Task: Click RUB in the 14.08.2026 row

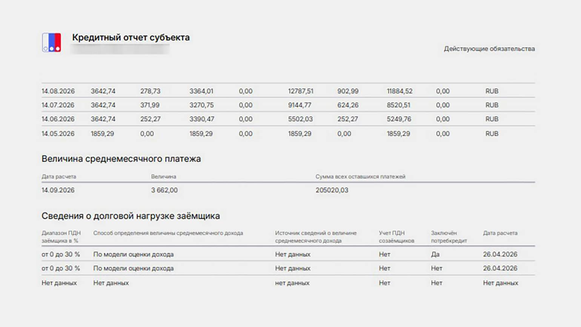Action: [492, 91]
